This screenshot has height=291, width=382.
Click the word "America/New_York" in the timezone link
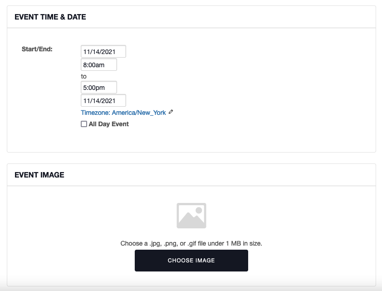tap(139, 113)
